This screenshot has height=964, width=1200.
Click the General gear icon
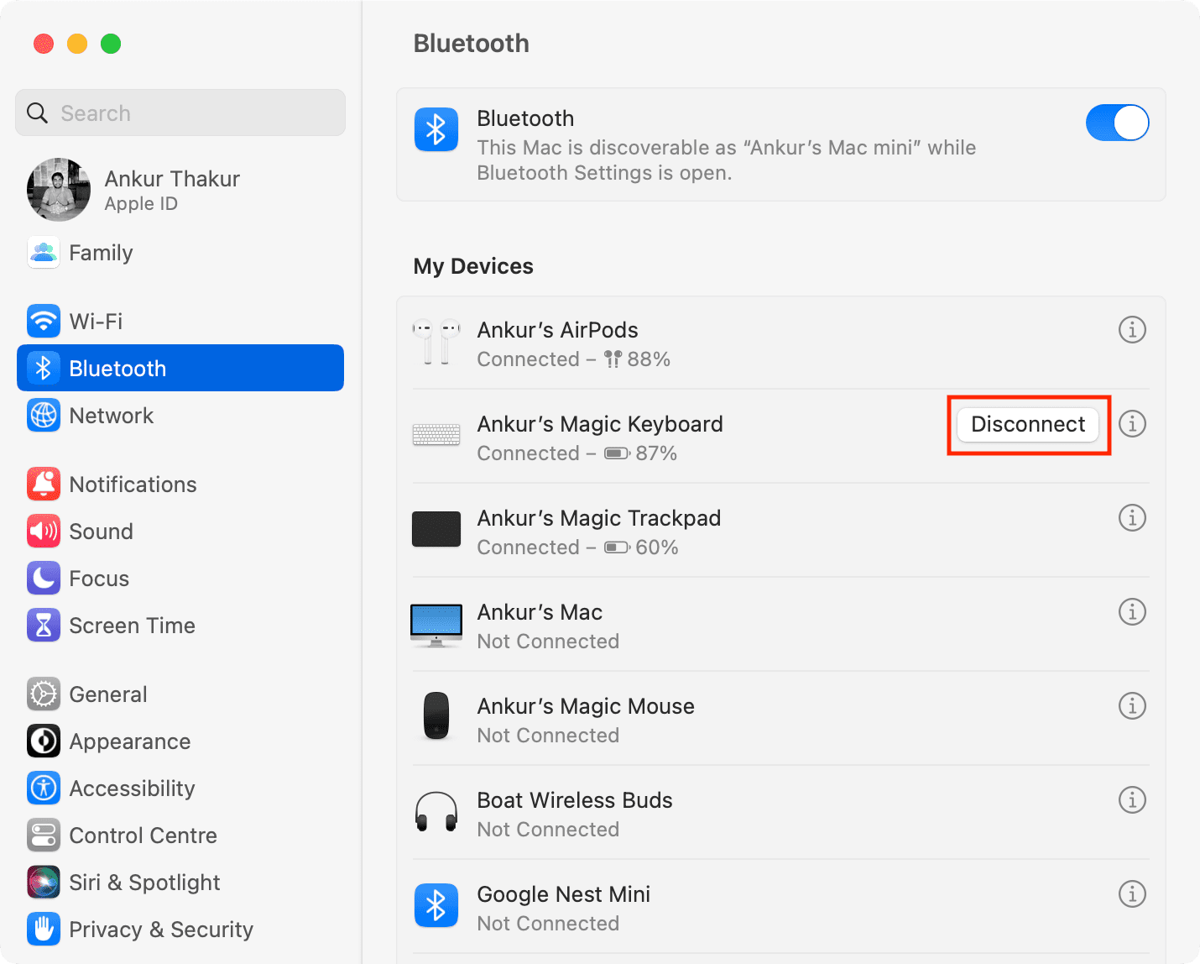click(44, 694)
